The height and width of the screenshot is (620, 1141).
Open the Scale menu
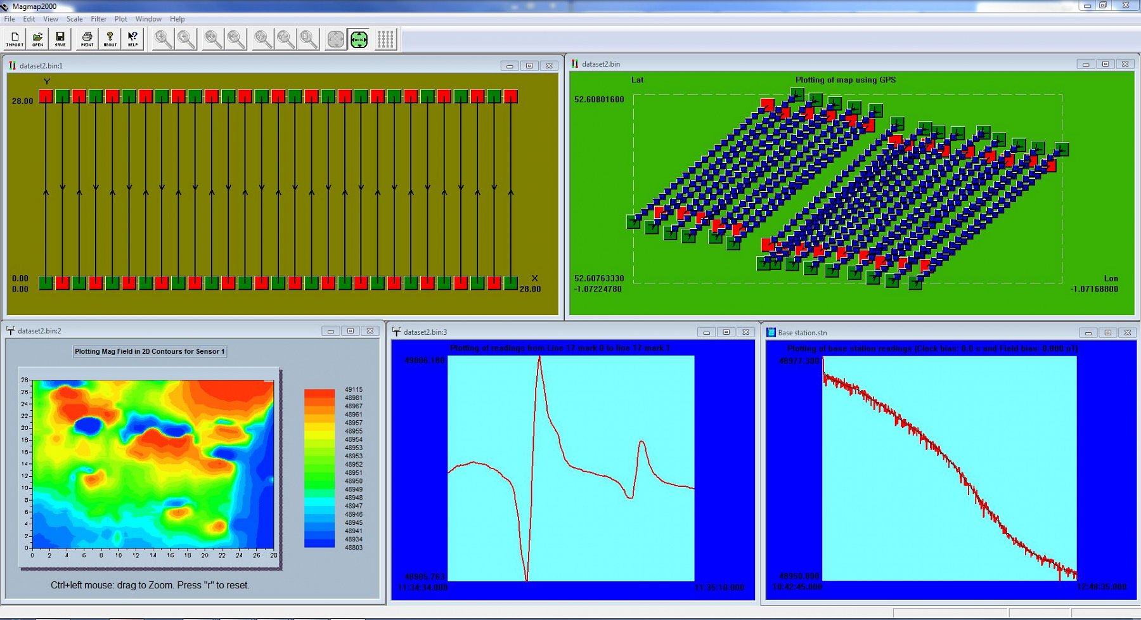(x=74, y=18)
